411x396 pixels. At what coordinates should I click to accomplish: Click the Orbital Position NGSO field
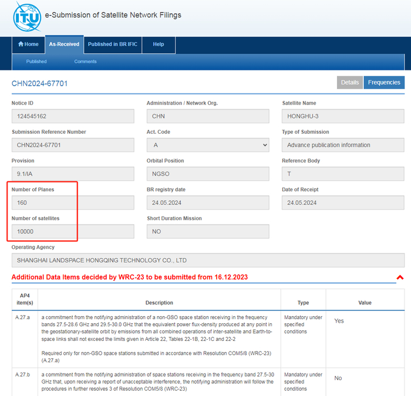click(208, 174)
